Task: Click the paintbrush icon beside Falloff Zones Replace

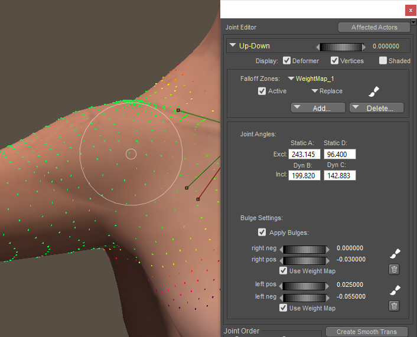Action: point(373,91)
